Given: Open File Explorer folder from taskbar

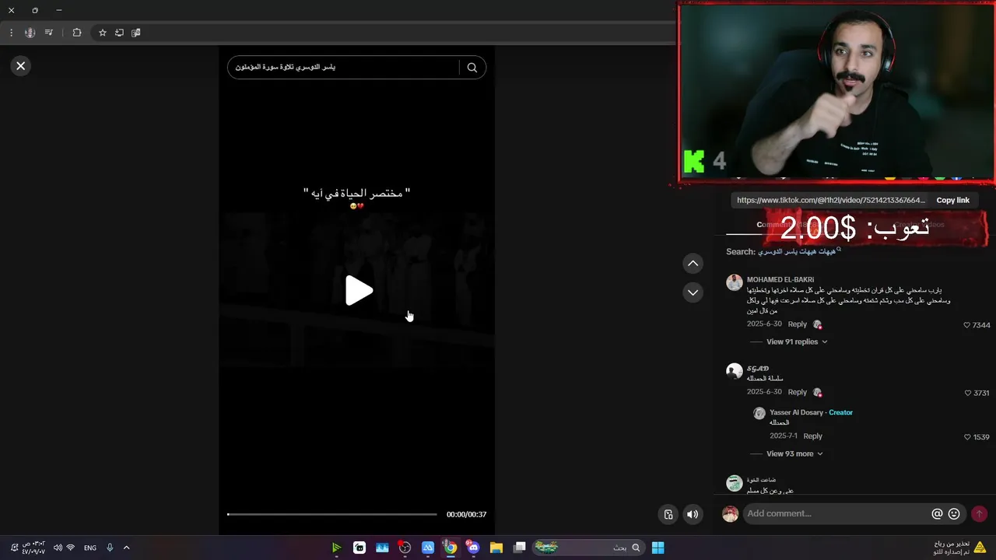Looking at the screenshot, I should (x=496, y=548).
